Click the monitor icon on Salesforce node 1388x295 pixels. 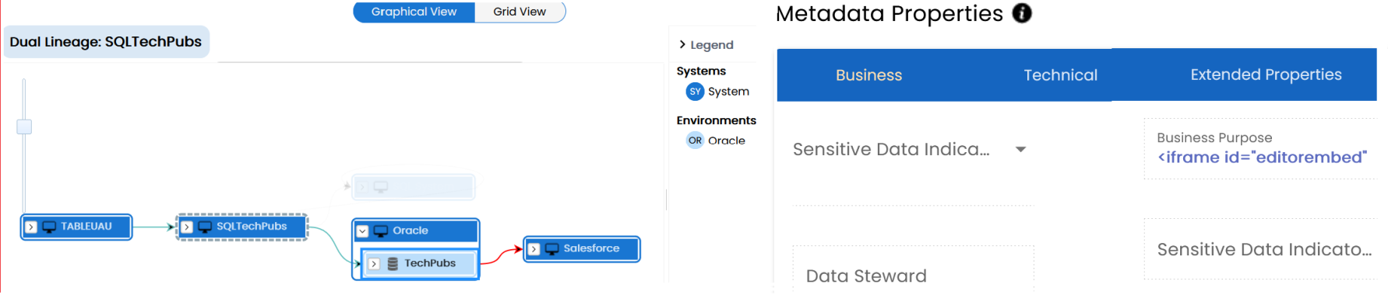[551, 249]
